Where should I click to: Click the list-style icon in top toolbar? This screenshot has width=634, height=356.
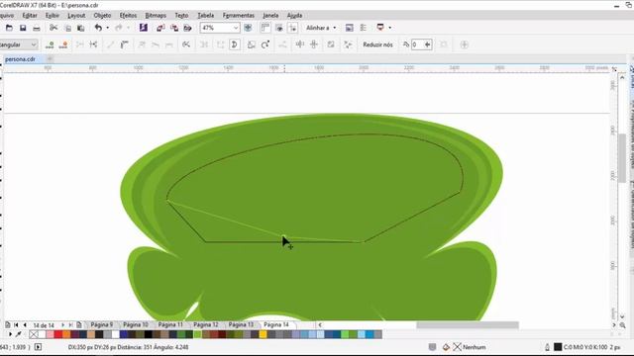pyautogui.click(x=364, y=28)
